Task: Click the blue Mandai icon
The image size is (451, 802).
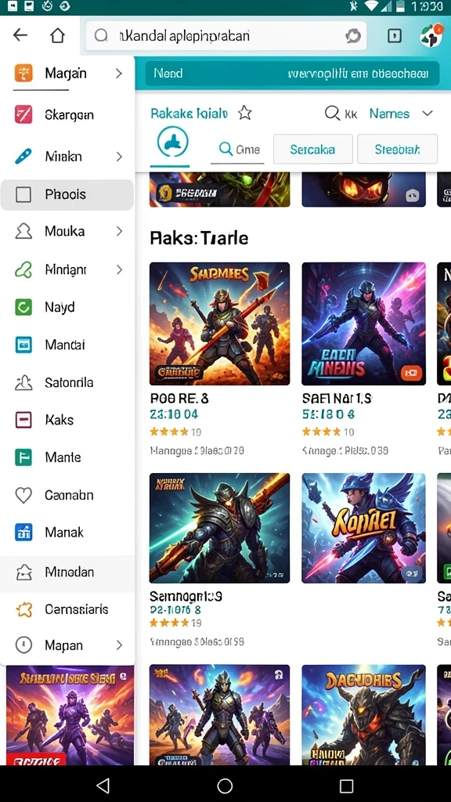Action: [x=23, y=345]
